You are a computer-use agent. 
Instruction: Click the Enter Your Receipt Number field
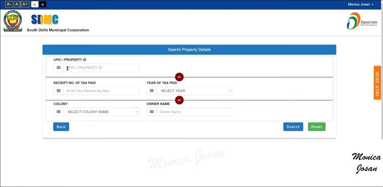(x=101, y=91)
